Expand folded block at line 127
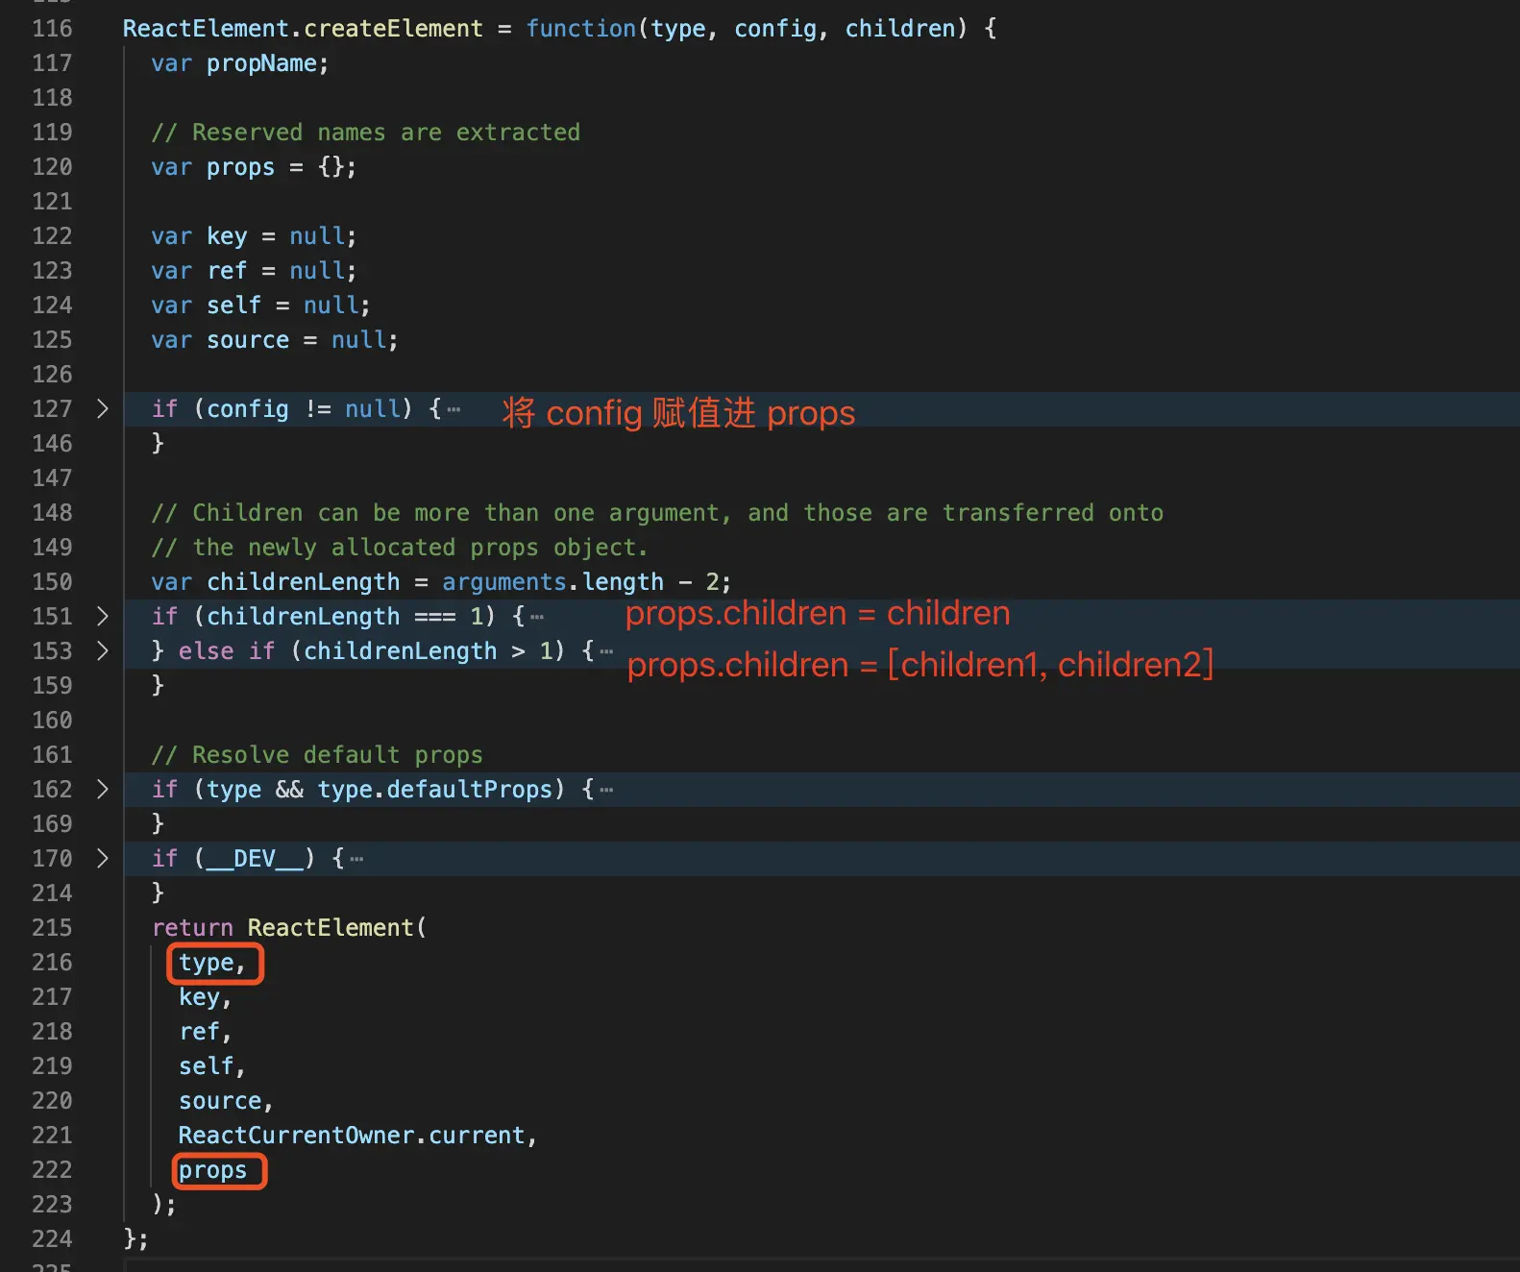The image size is (1520, 1272). tap(102, 409)
